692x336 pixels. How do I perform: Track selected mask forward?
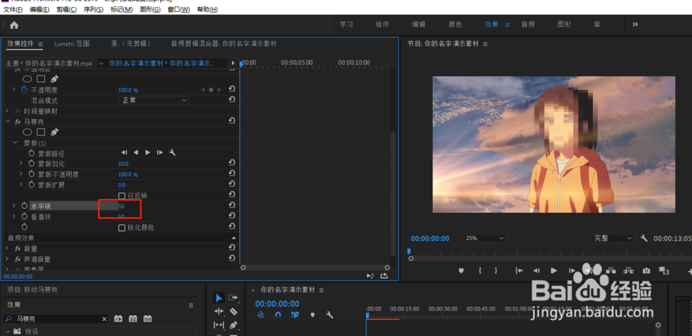click(x=148, y=153)
